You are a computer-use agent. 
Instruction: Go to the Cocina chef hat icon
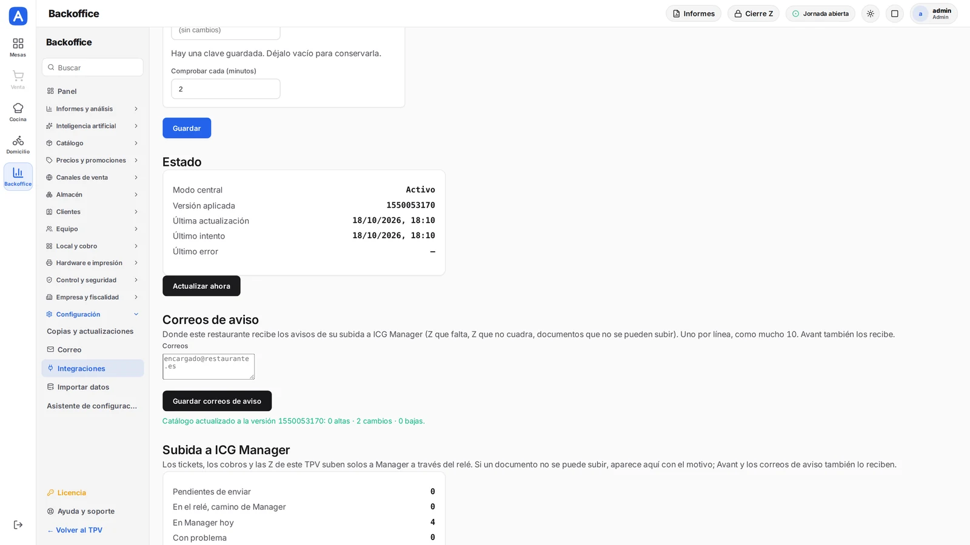[18, 112]
